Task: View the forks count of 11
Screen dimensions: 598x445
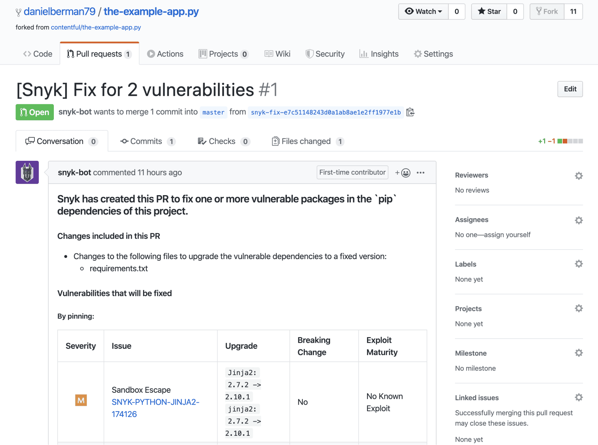Action: pos(573,12)
